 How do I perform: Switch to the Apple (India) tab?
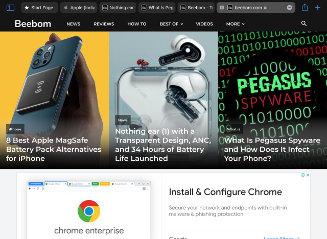pyautogui.click(x=79, y=8)
